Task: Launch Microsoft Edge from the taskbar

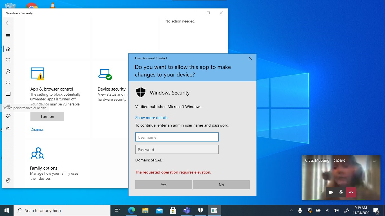Action: [x=132, y=210]
